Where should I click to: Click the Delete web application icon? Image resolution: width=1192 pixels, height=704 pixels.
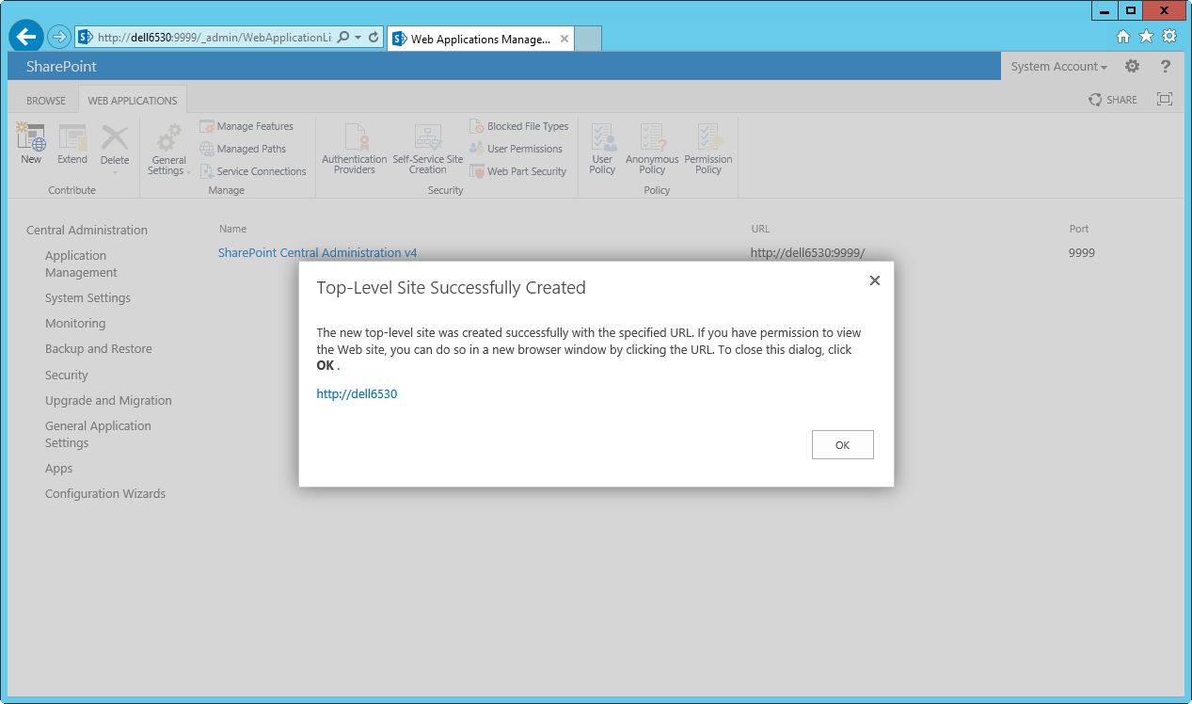115,139
